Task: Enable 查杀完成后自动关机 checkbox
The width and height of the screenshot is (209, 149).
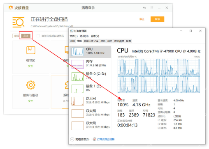Action: click(38, 36)
